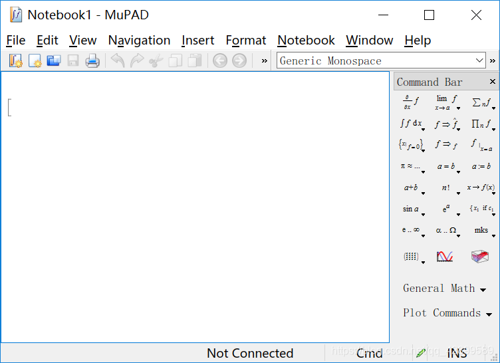This screenshot has width=500, height=363.
Task: Insert evaluate f at x=a command
Action: 481,145
